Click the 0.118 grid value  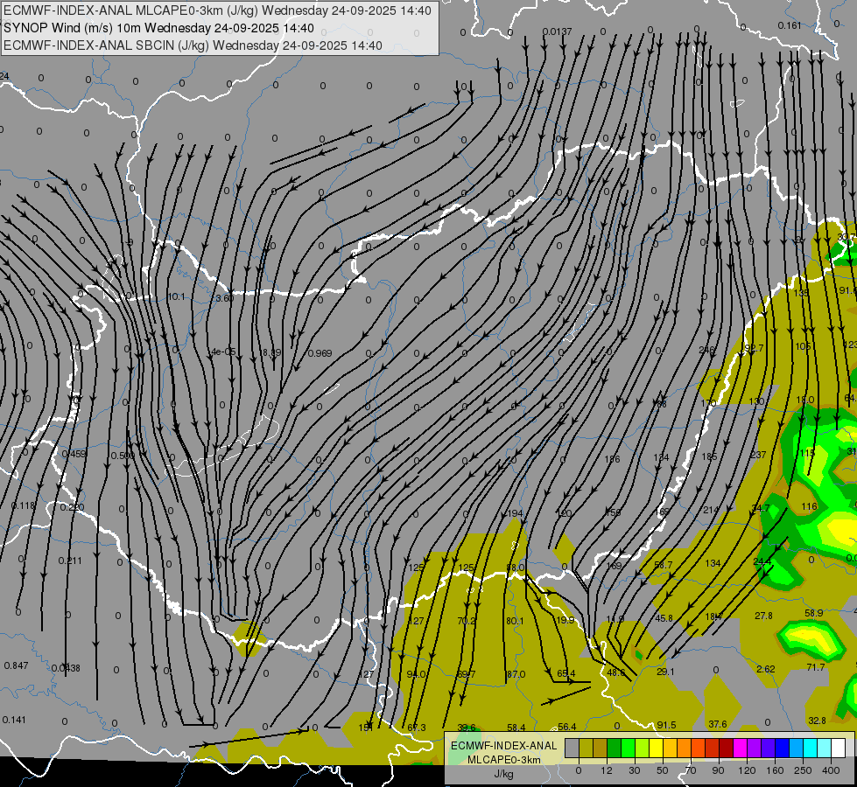(24, 505)
